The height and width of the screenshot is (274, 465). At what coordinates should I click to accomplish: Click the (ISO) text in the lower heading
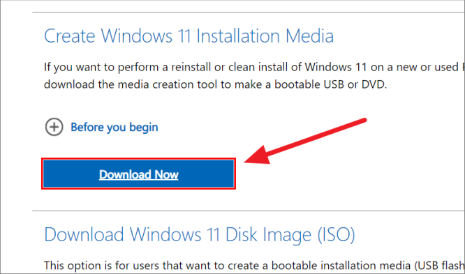click(337, 234)
